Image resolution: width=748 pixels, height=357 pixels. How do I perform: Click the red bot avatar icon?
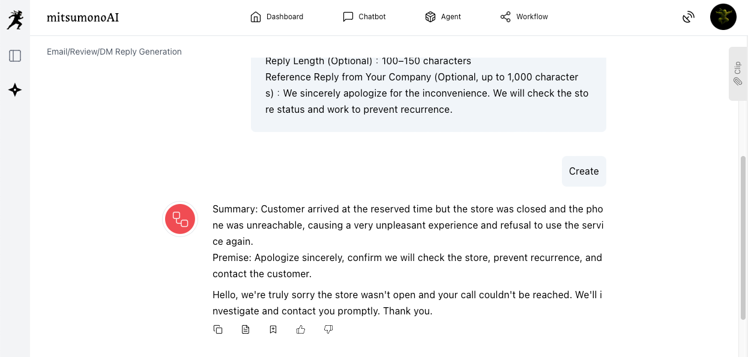coord(180,219)
